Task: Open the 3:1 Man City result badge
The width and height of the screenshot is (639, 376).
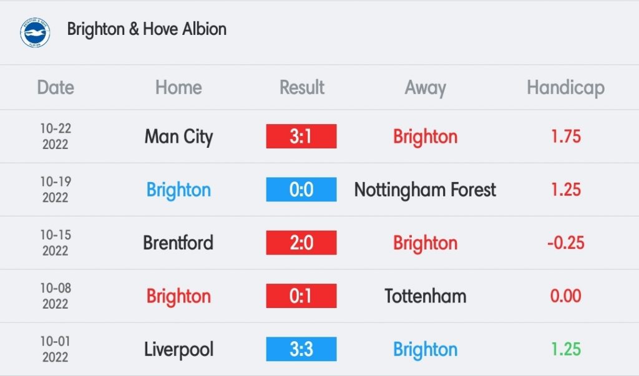Action: [x=301, y=136]
